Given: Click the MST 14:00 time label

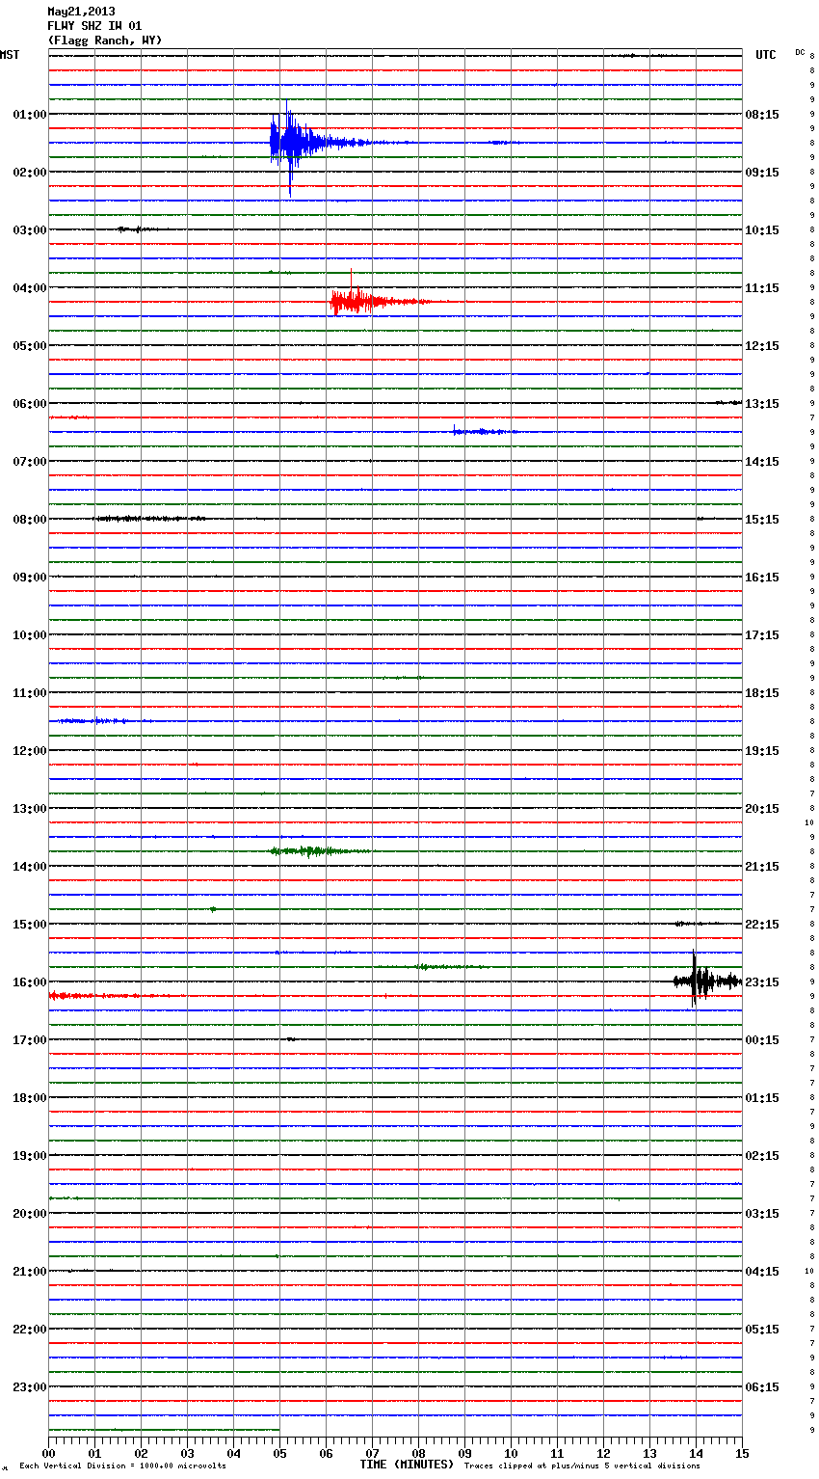Looking at the screenshot, I should click(x=29, y=867).
